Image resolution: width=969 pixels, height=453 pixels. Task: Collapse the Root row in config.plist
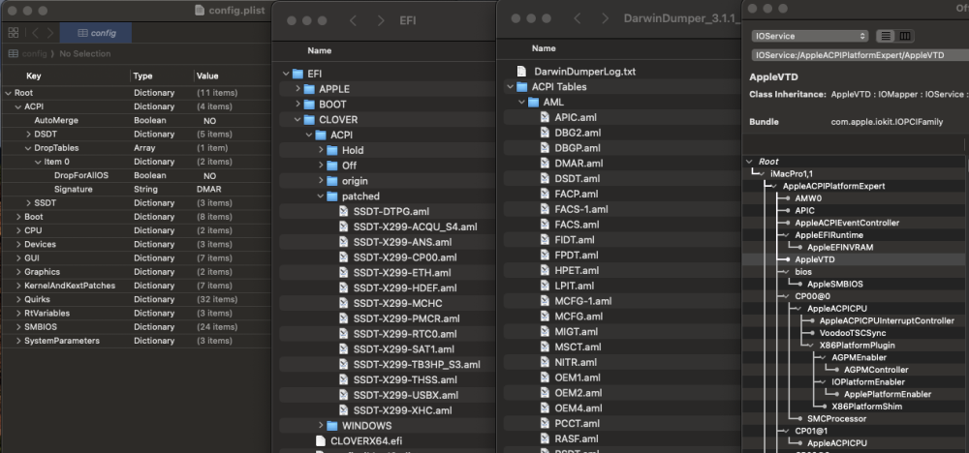click(8, 93)
